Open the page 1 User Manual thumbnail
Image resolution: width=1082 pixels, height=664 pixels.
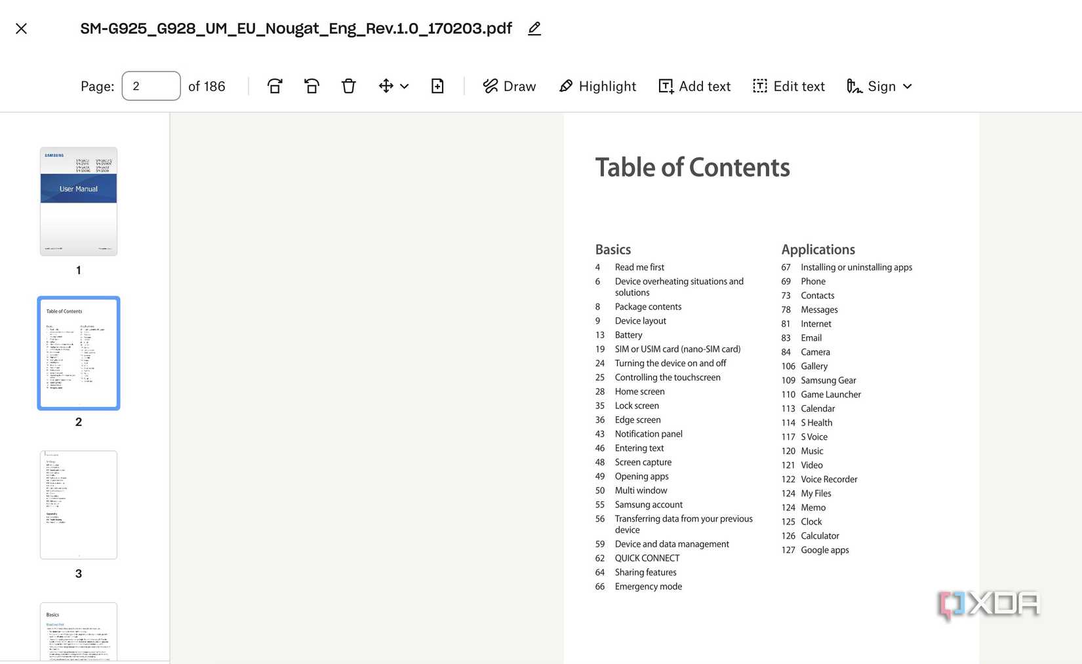(79, 201)
